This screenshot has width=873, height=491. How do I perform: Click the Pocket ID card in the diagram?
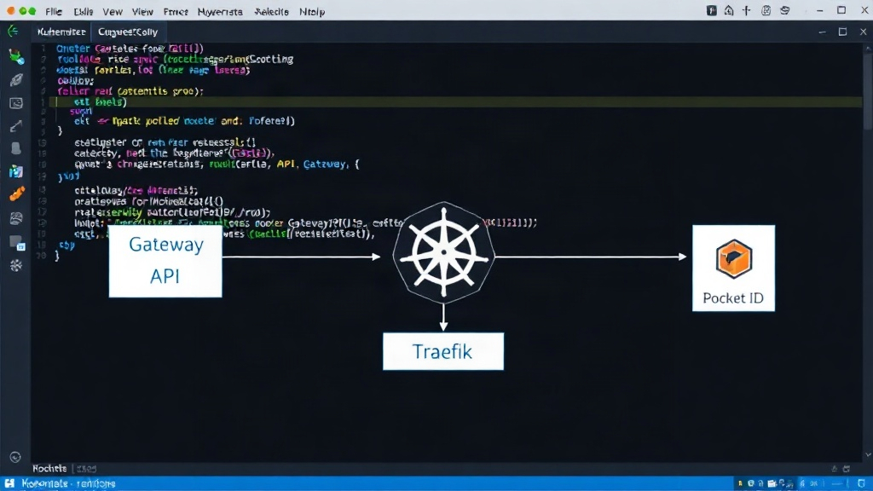(x=733, y=268)
